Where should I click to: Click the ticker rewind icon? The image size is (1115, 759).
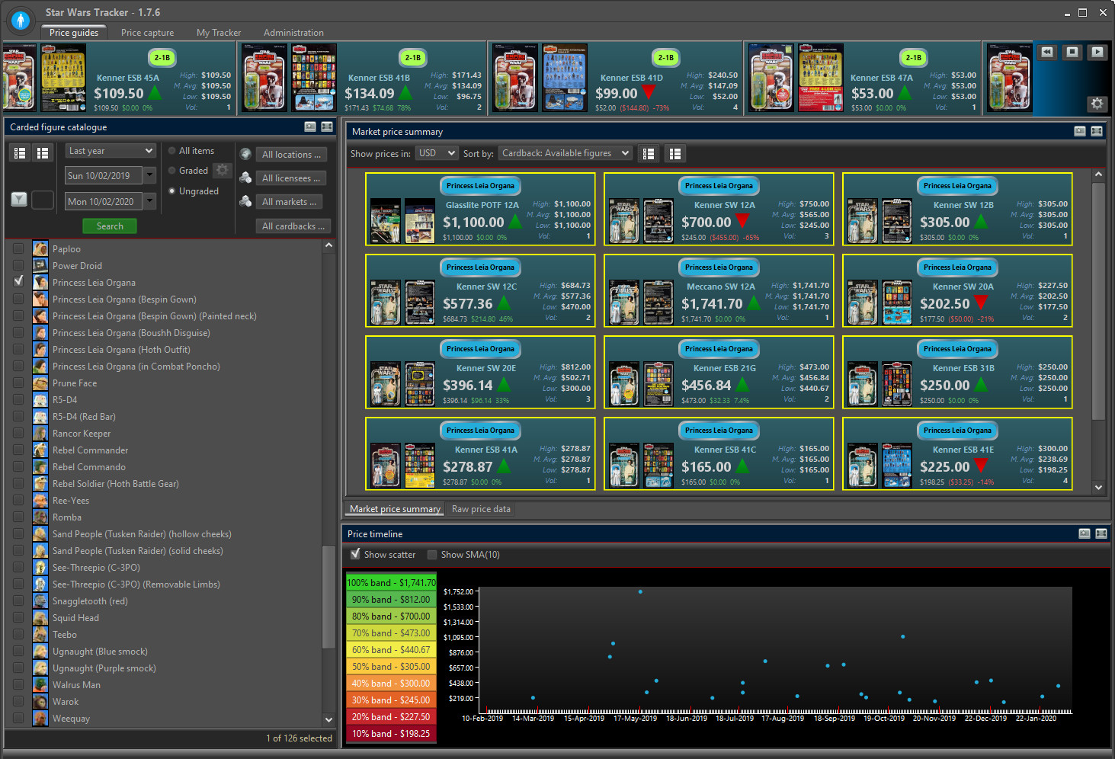point(1047,52)
